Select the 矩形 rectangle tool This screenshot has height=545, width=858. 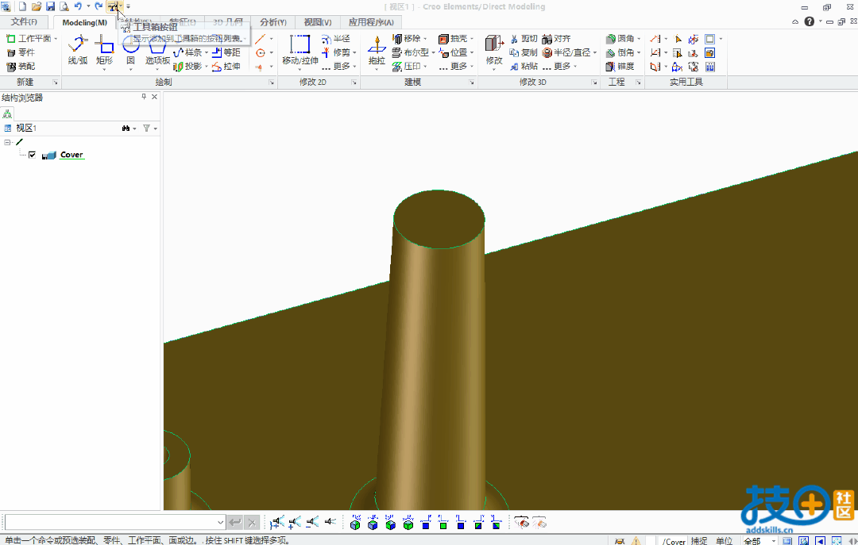click(104, 50)
